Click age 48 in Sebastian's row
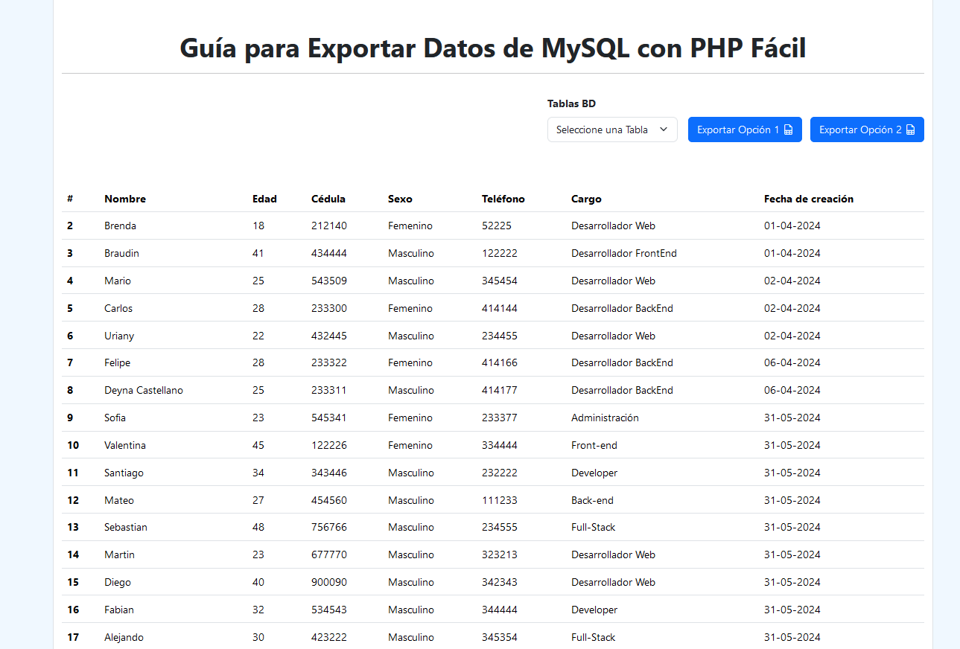The height and width of the screenshot is (649, 960). coord(258,527)
